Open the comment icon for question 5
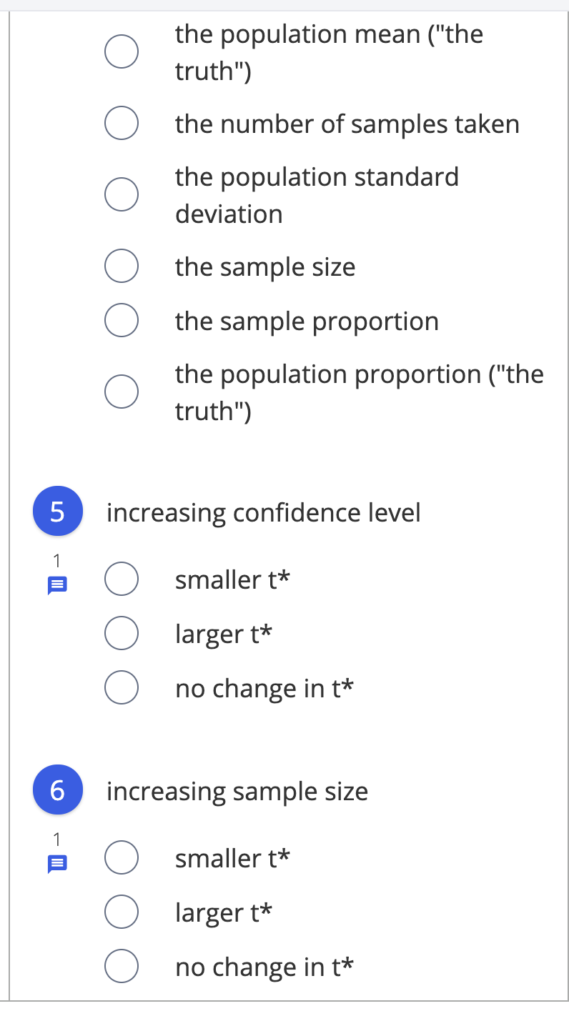Viewport: 569px width, 1016px height. 56,584
